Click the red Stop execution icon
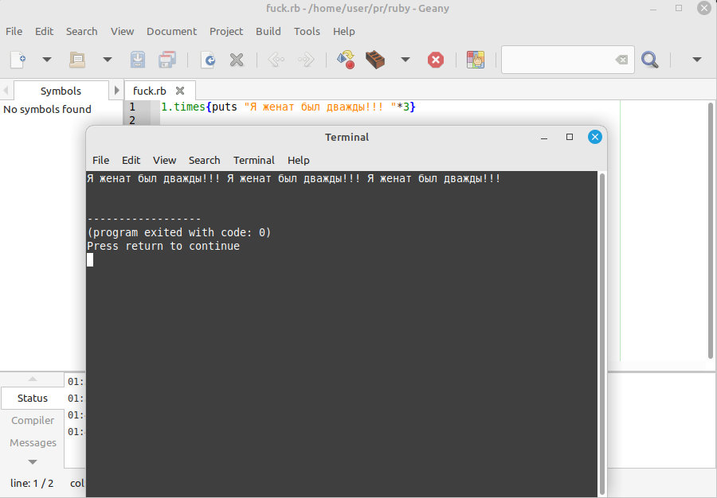This screenshot has width=717, height=498. pos(435,60)
